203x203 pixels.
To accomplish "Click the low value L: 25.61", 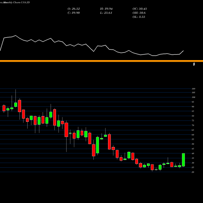I will pos(106,13).
